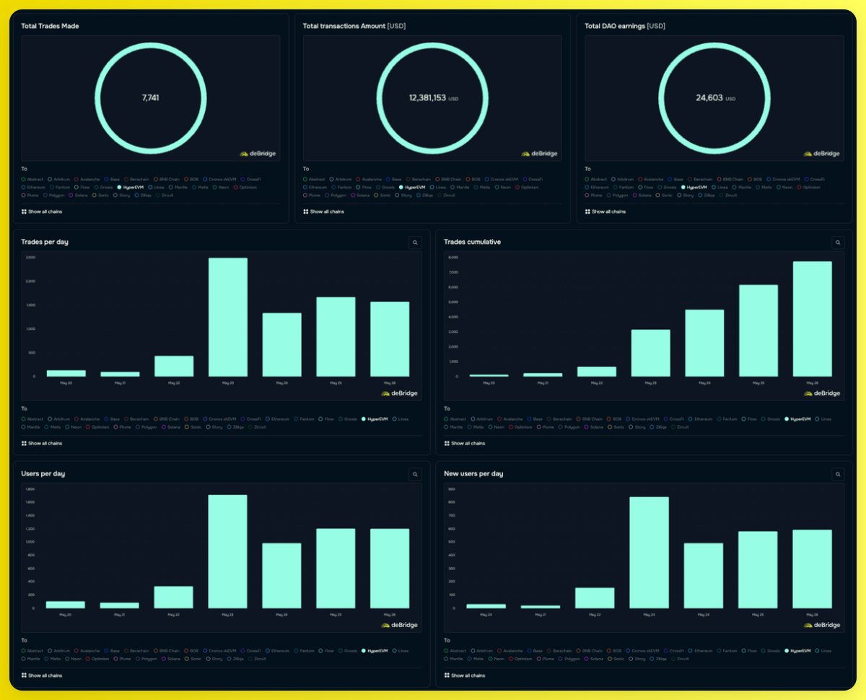Click grid icon beside Show all chains under Total Trades Made
The height and width of the screenshot is (700, 866).
click(x=24, y=211)
